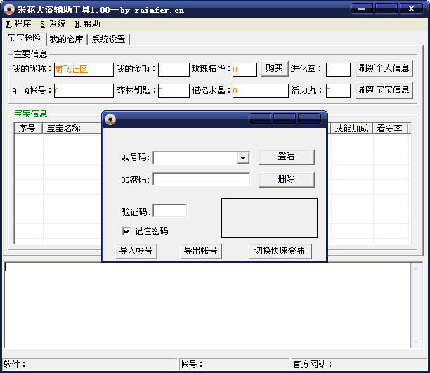This screenshot has height=373, width=430.
Task: Click the 导出帐号 button
Action: pyautogui.click(x=201, y=251)
